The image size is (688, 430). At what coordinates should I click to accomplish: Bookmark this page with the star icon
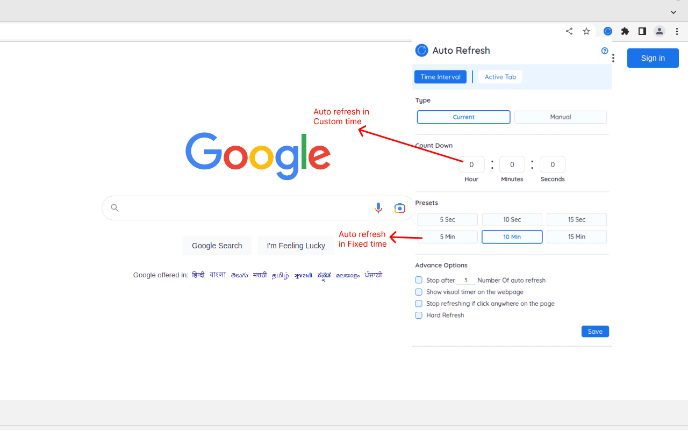pyautogui.click(x=586, y=31)
